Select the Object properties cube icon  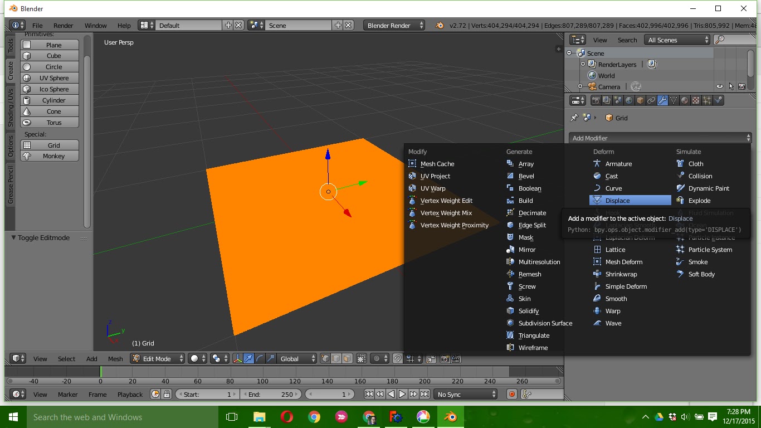coord(640,100)
